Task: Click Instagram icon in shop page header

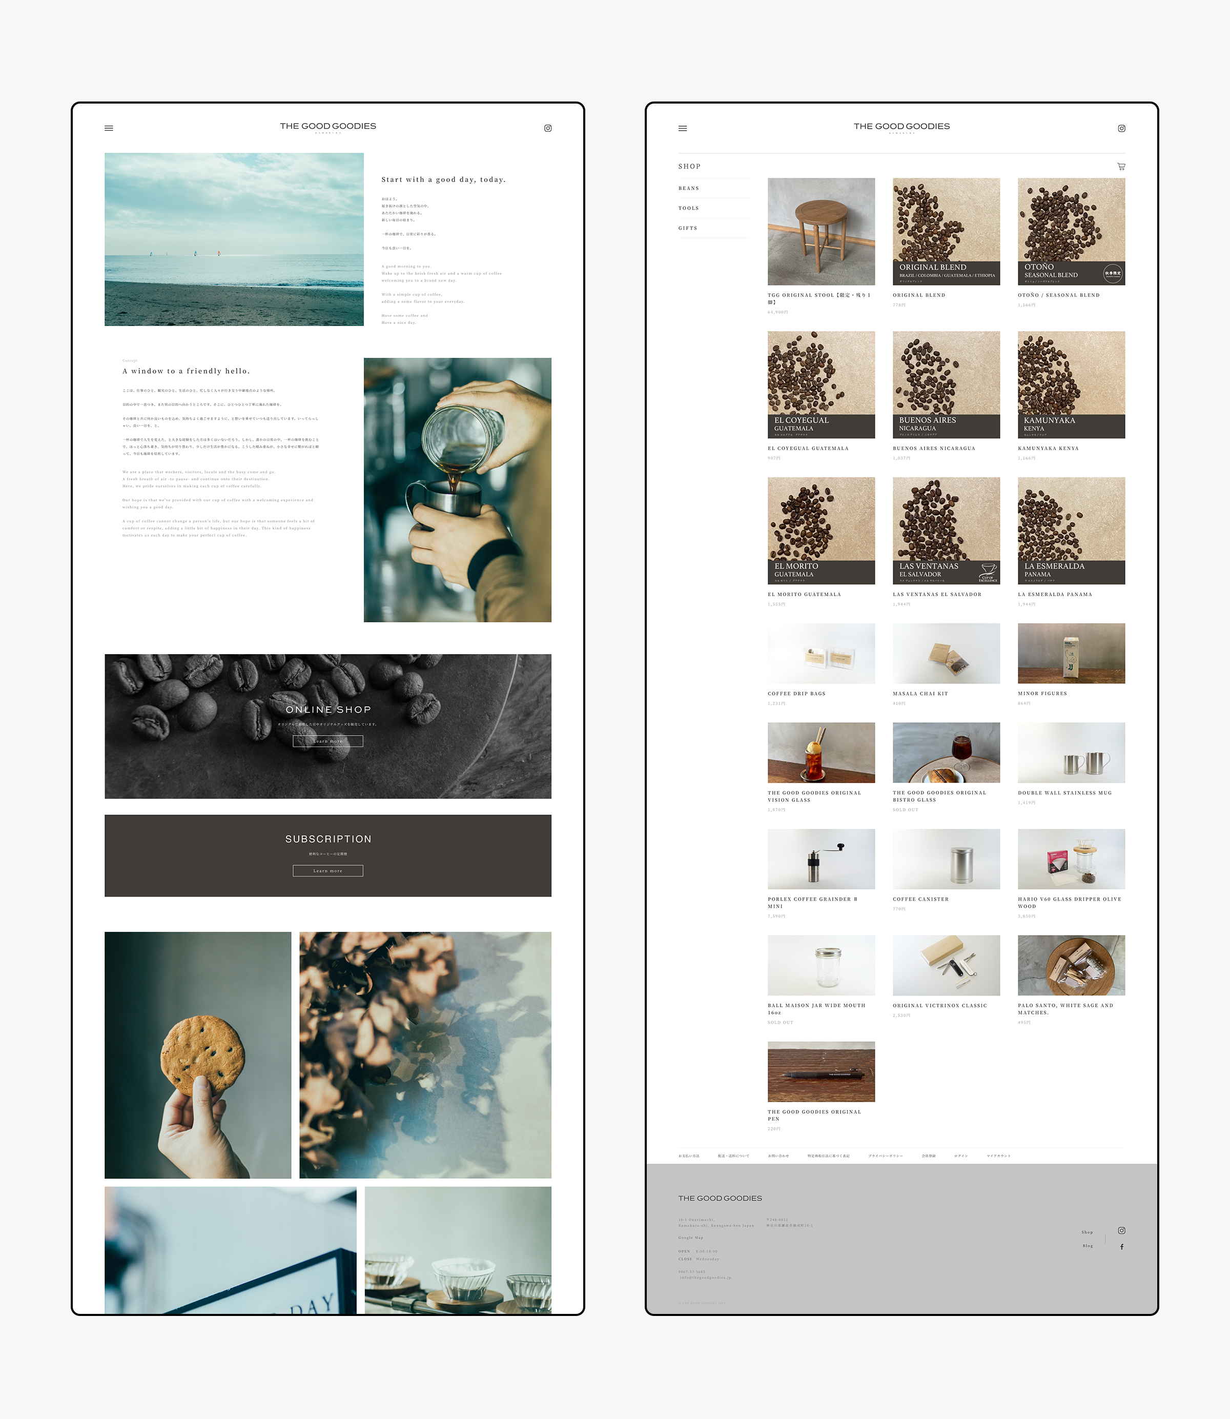Action: pyautogui.click(x=1121, y=128)
